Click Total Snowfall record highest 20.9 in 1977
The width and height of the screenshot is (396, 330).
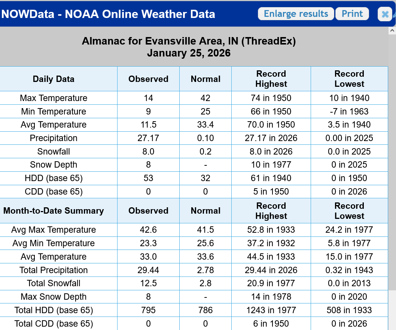[x=271, y=283]
